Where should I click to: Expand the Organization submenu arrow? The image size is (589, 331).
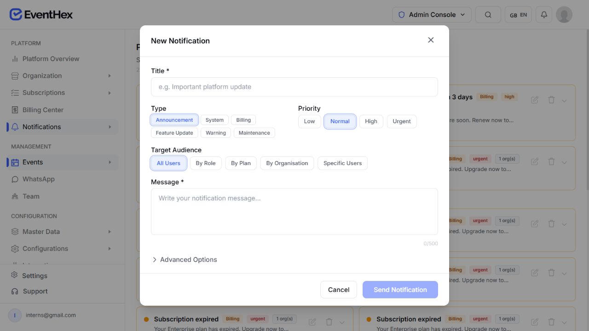110,76
